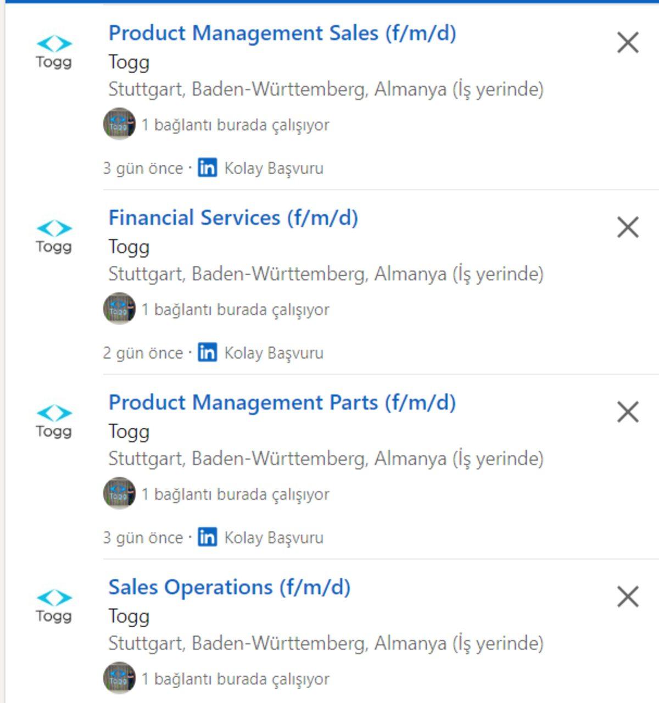Dismiss the Financial Services job listing
The width and height of the screenshot is (659, 703).
tap(628, 227)
